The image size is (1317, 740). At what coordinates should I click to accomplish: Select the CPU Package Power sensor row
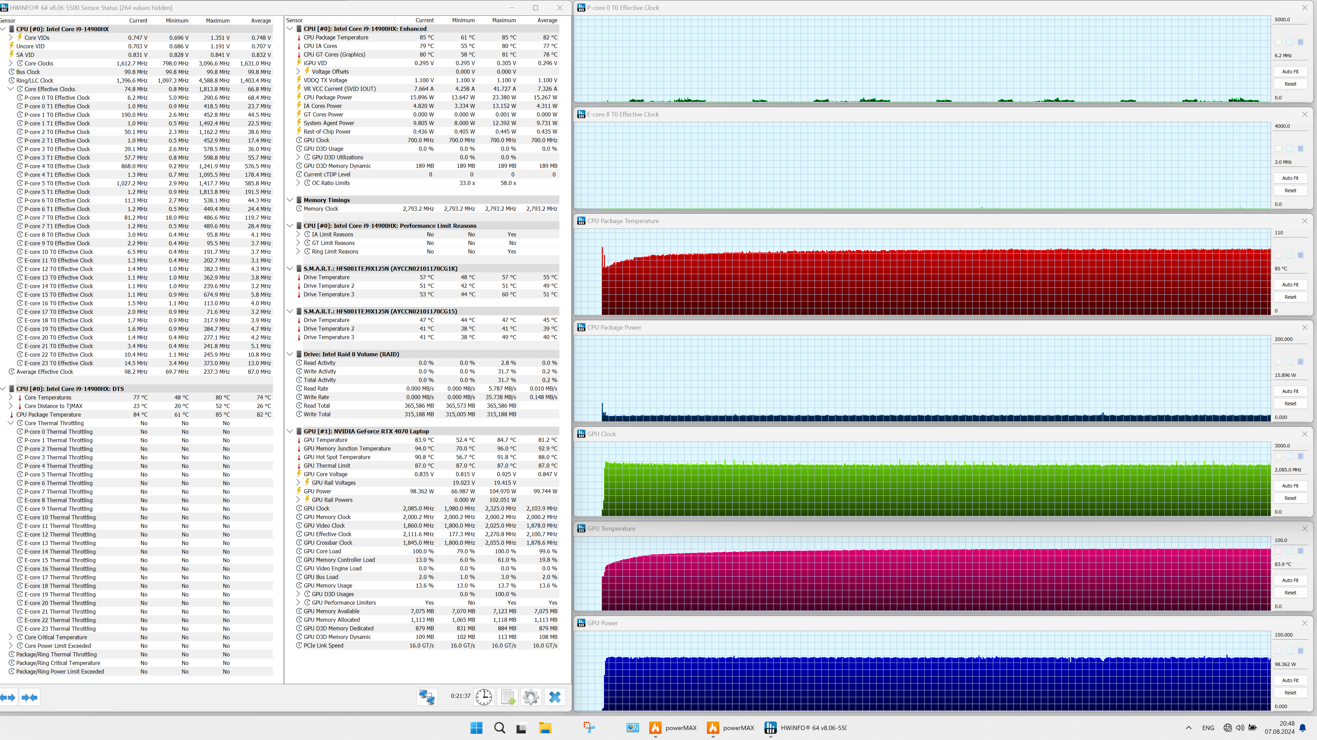[328, 97]
